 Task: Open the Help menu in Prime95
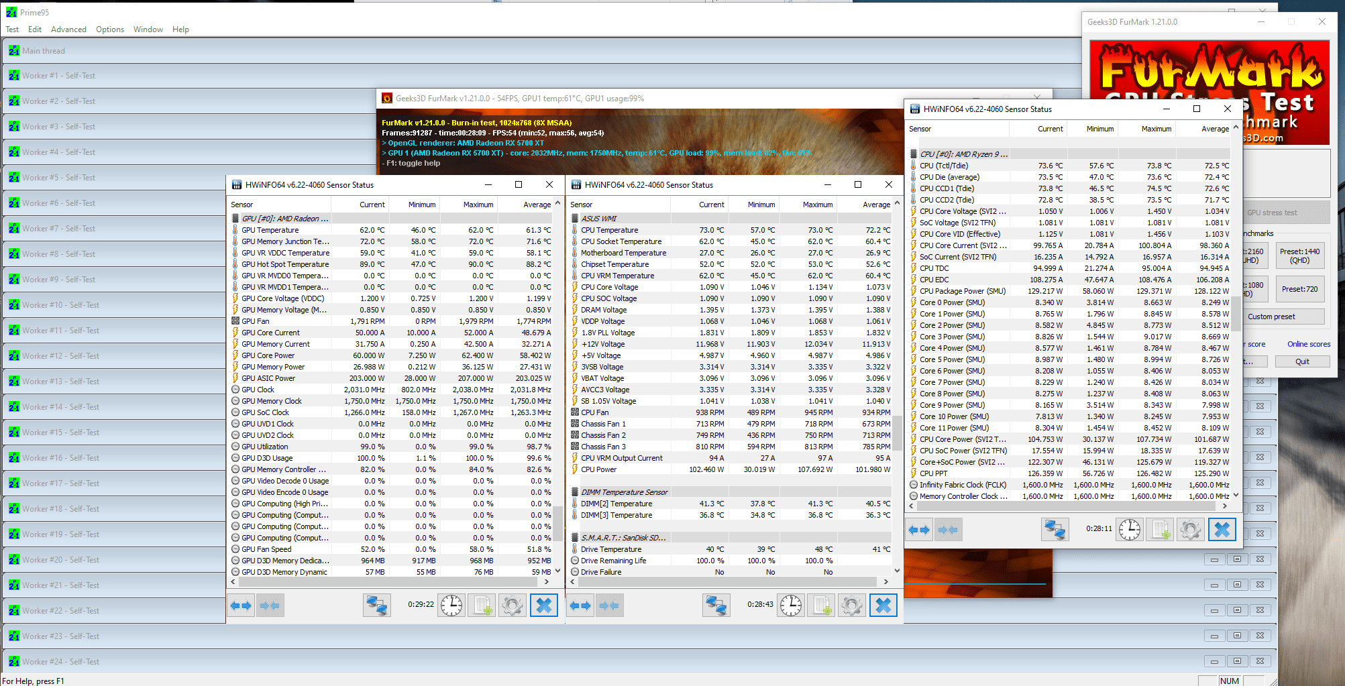click(180, 30)
